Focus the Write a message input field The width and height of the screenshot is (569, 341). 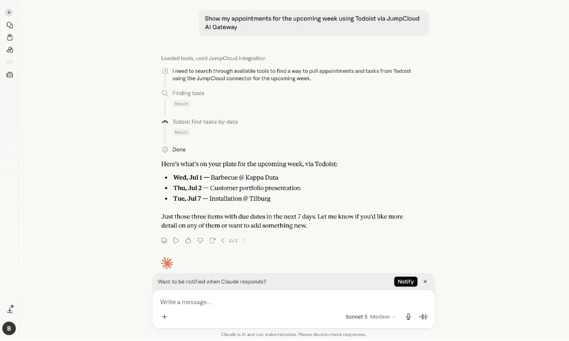click(293, 302)
